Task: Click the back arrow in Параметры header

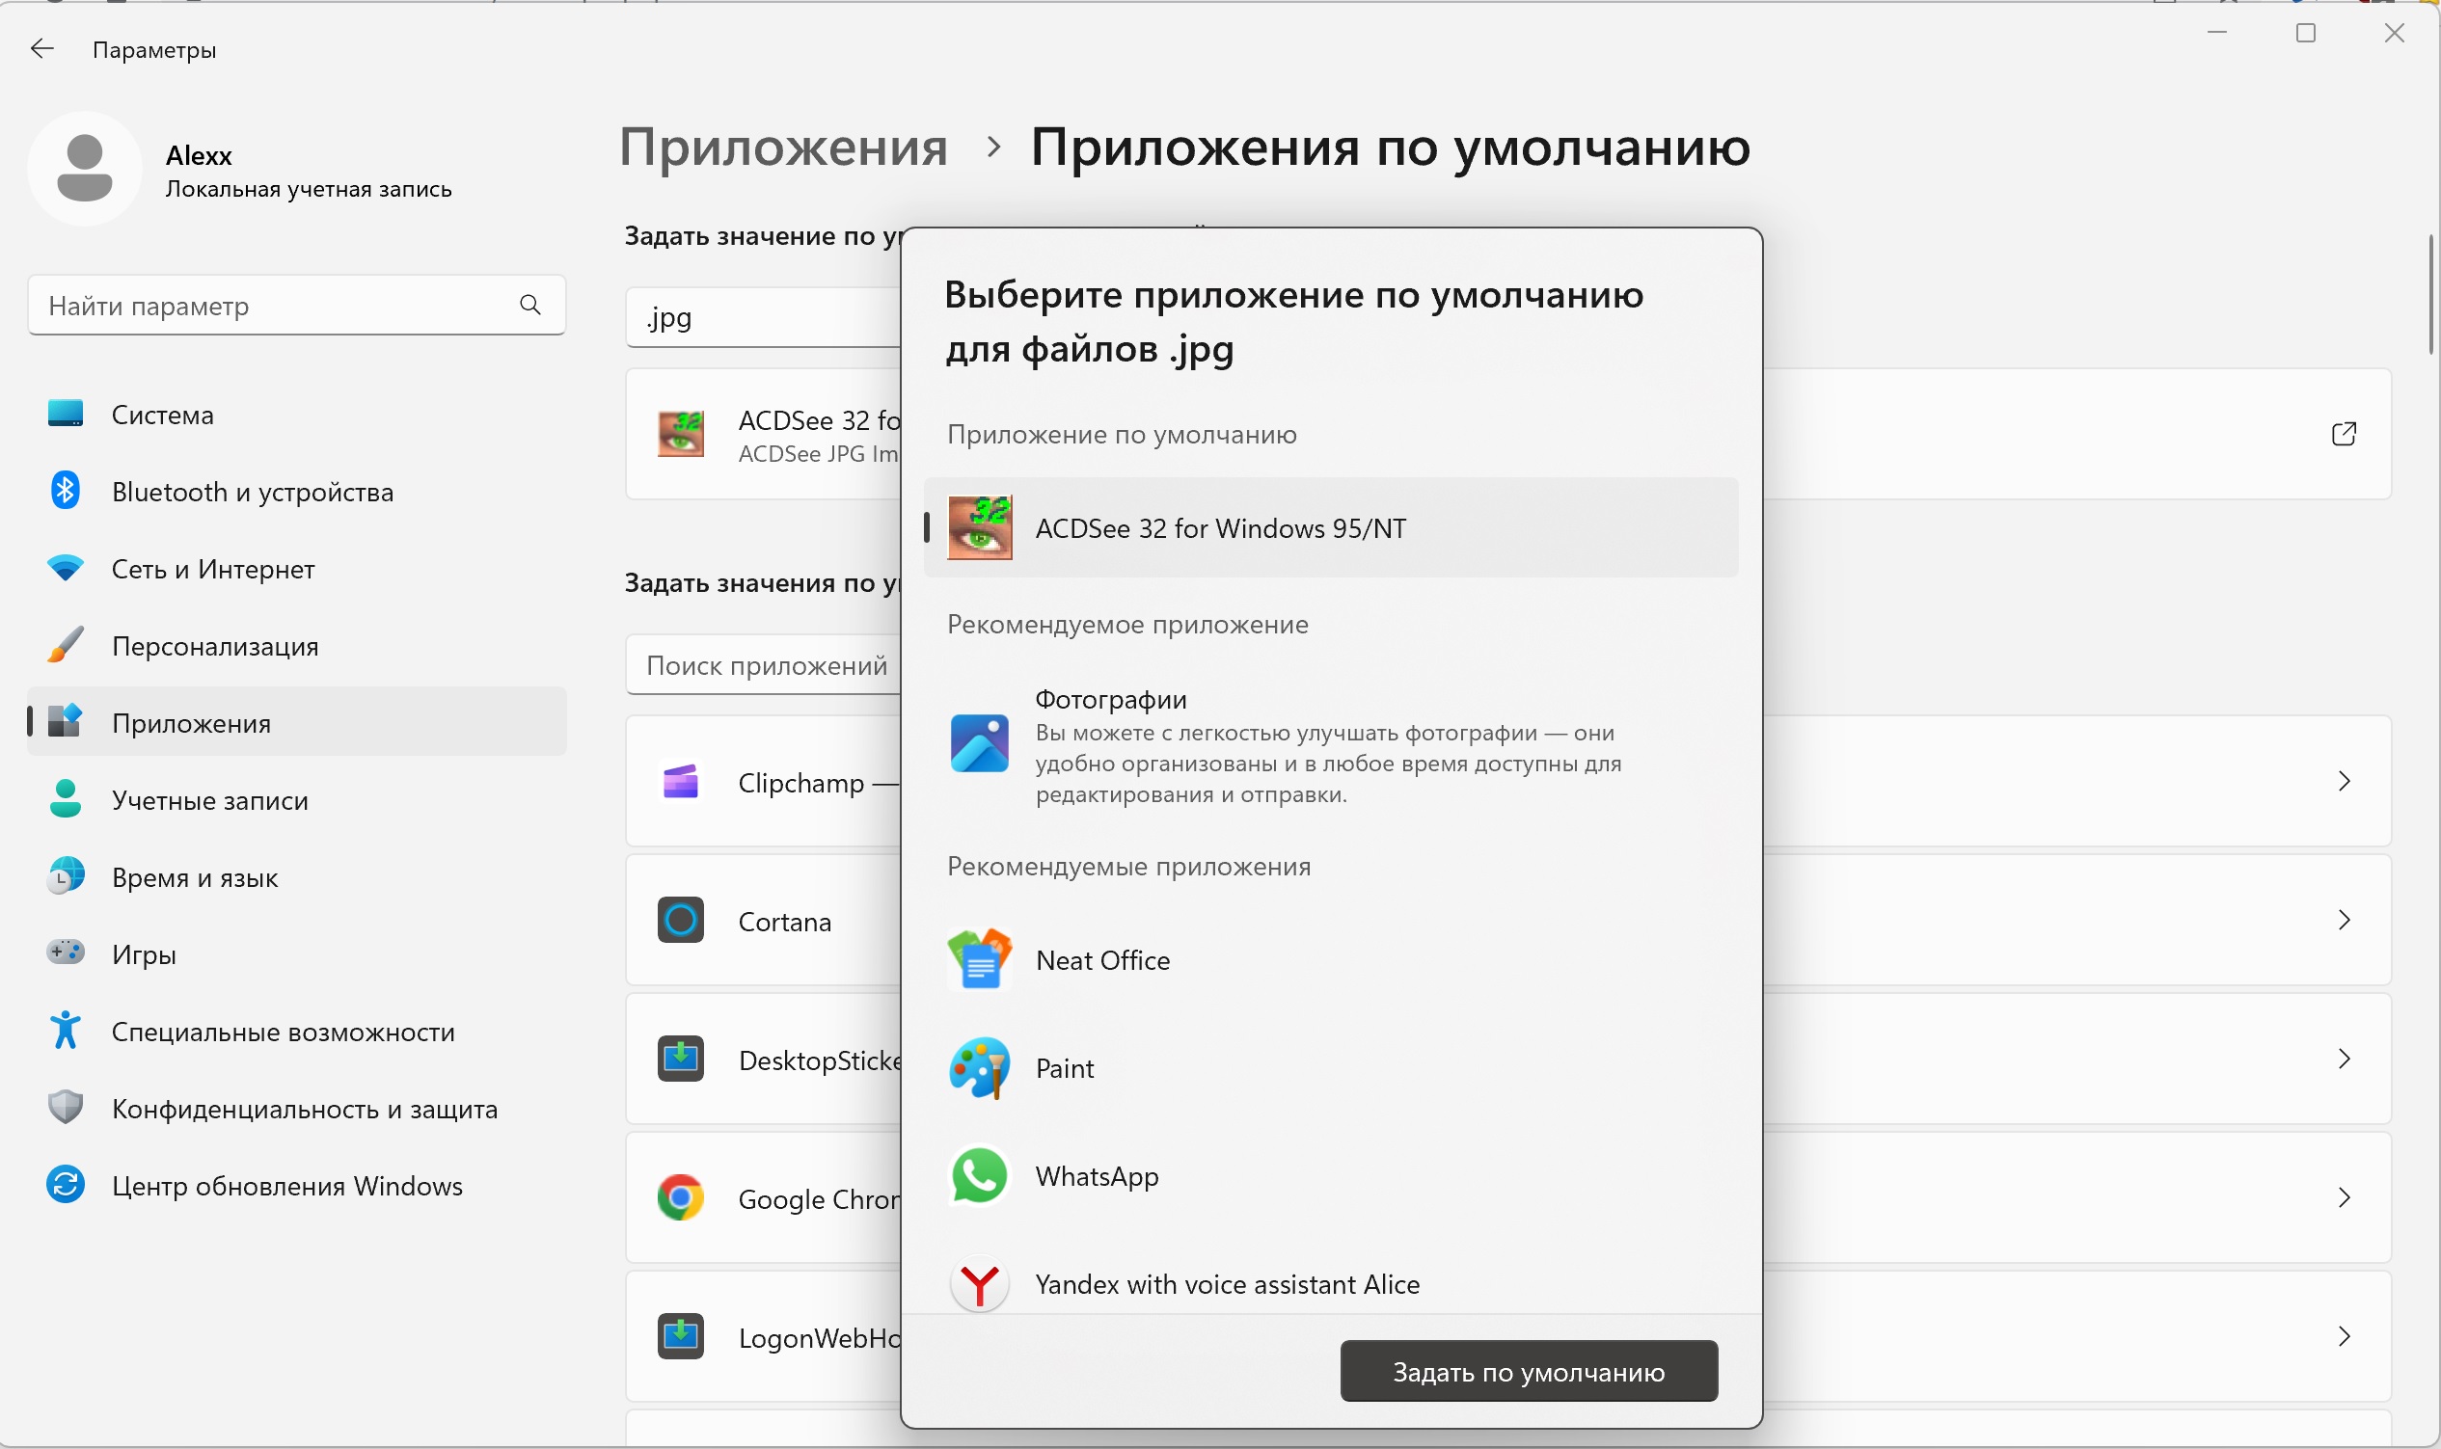Action: (x=42, y=49)
